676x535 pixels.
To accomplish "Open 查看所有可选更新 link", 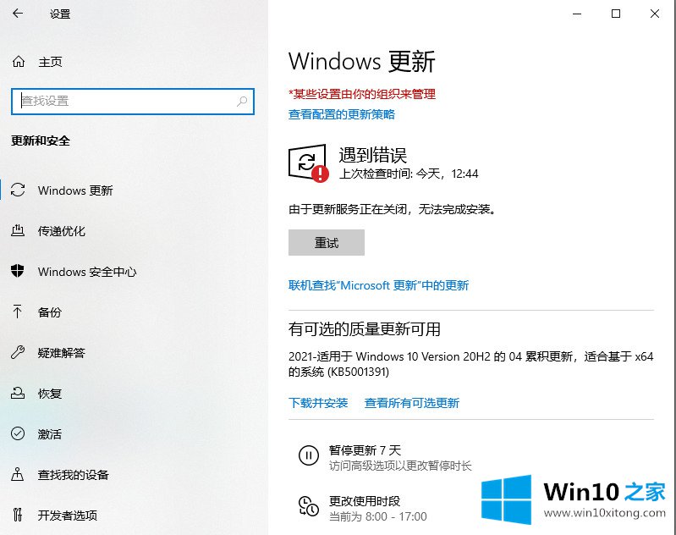I will [x=412, y=403].
